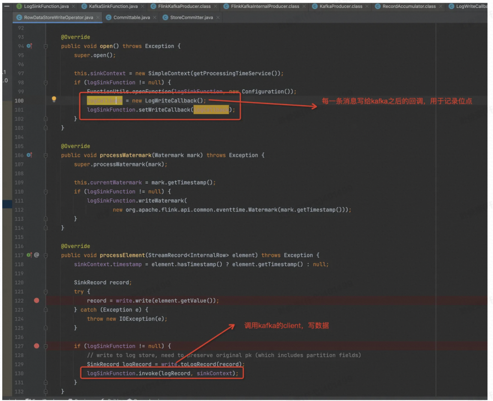Click the fold end marker on line 103
This screenshot has height=401, width=493.
(x=46, y=128)
